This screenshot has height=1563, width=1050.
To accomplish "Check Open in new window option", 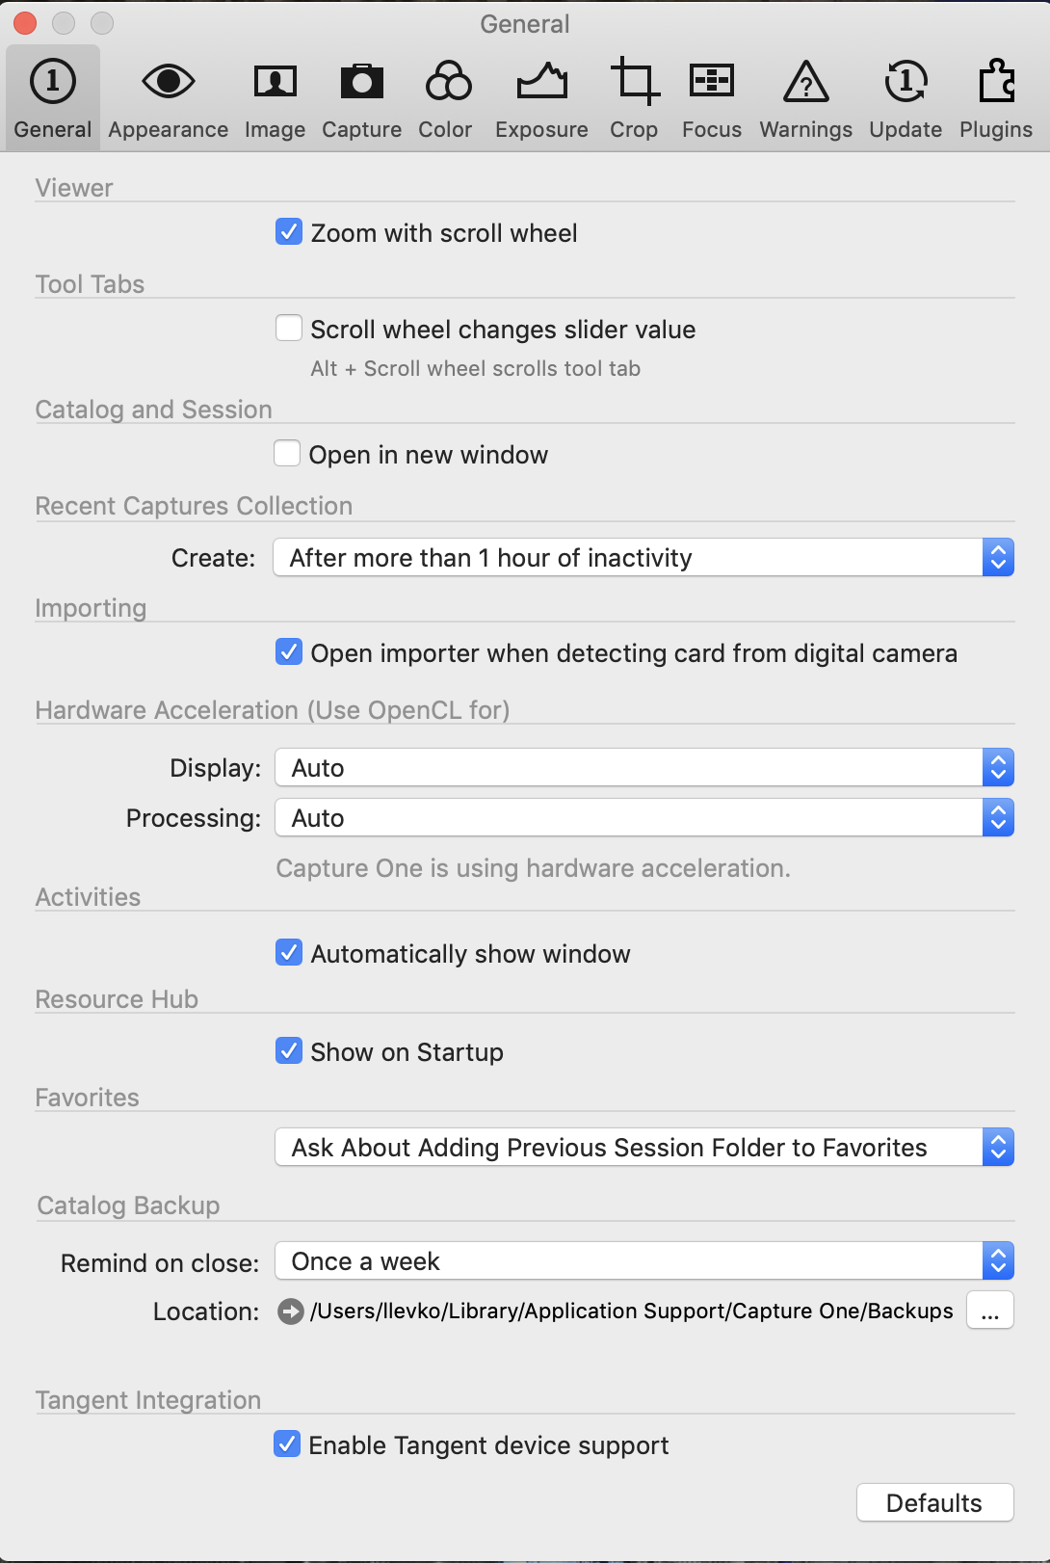I will pos(287,454).
